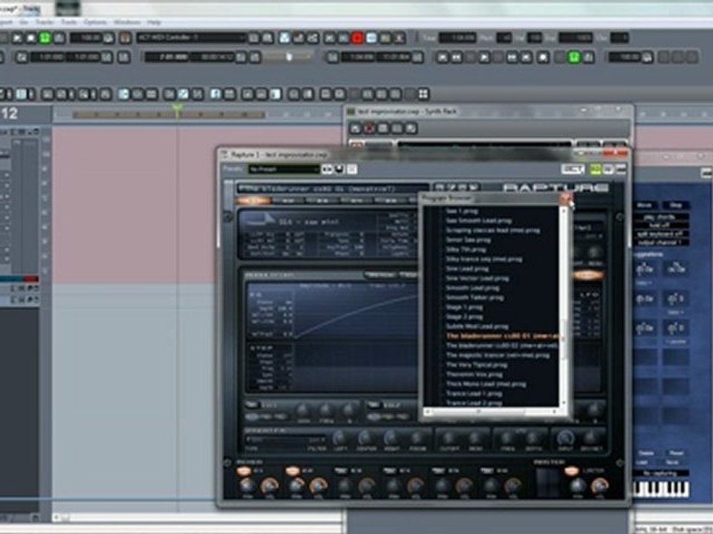Click the white grid icon in third toolbar
The image size is (713, 534).
[x=423, y=94]
